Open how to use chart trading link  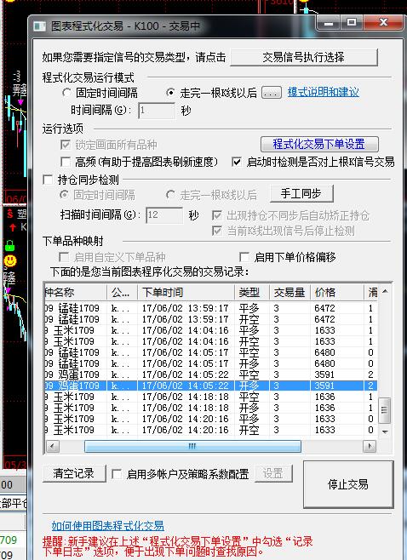107,526
